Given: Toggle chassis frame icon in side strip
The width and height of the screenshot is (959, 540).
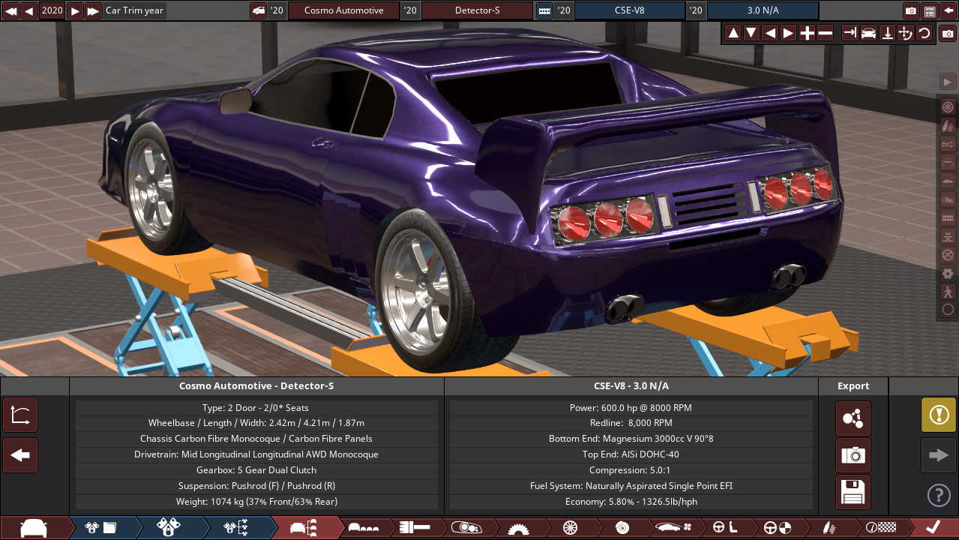Looking at the screenshot, I should 948,162.
